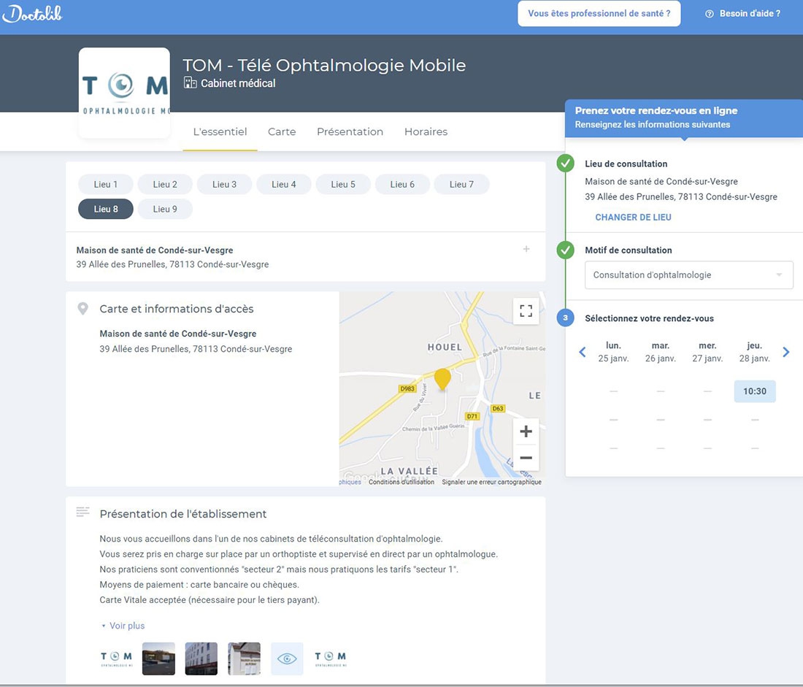
Task: Switch to the Présentation tab
Action: [x=350, y=131]
